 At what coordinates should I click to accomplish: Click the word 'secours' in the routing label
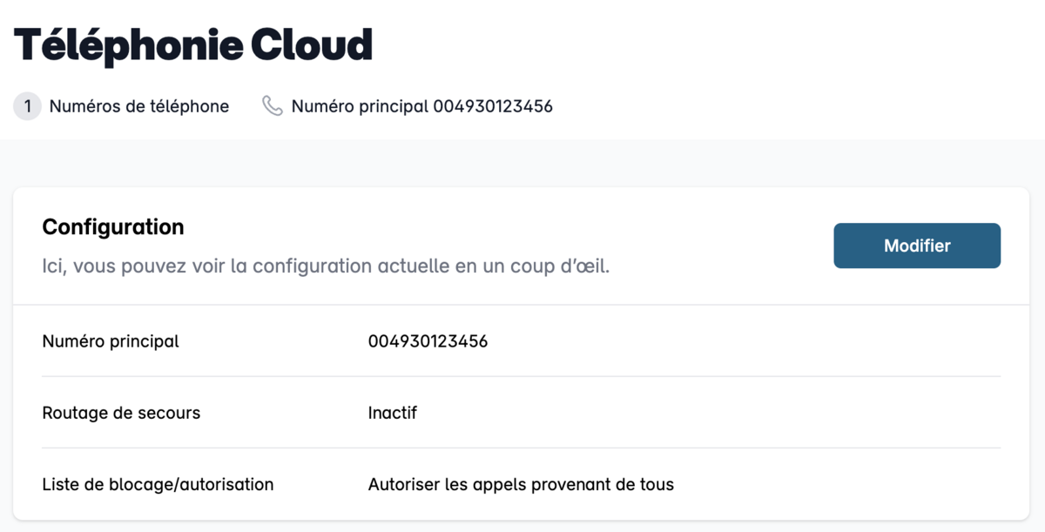click(172, 413)
